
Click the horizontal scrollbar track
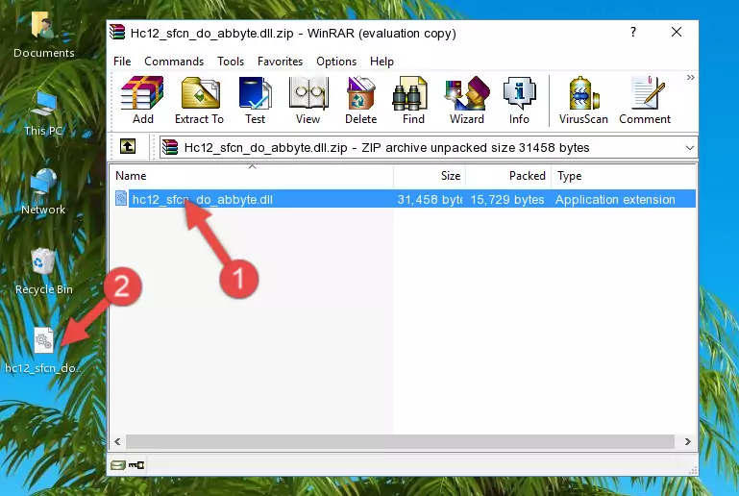pyautogui.click(x=400, y=441)
